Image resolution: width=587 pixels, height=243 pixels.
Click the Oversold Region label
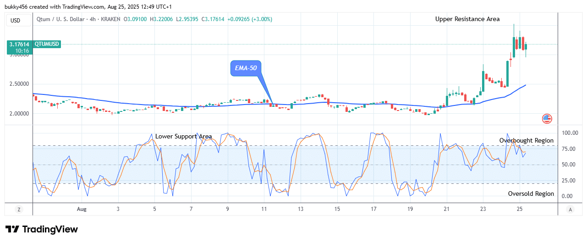(531, 194)
